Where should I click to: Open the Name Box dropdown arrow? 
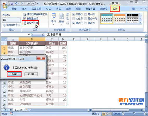(29, 35)
